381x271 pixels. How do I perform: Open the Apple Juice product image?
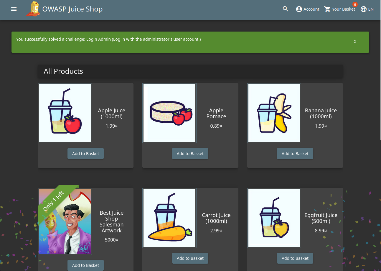pyautogui.click(x=65, y=113)
